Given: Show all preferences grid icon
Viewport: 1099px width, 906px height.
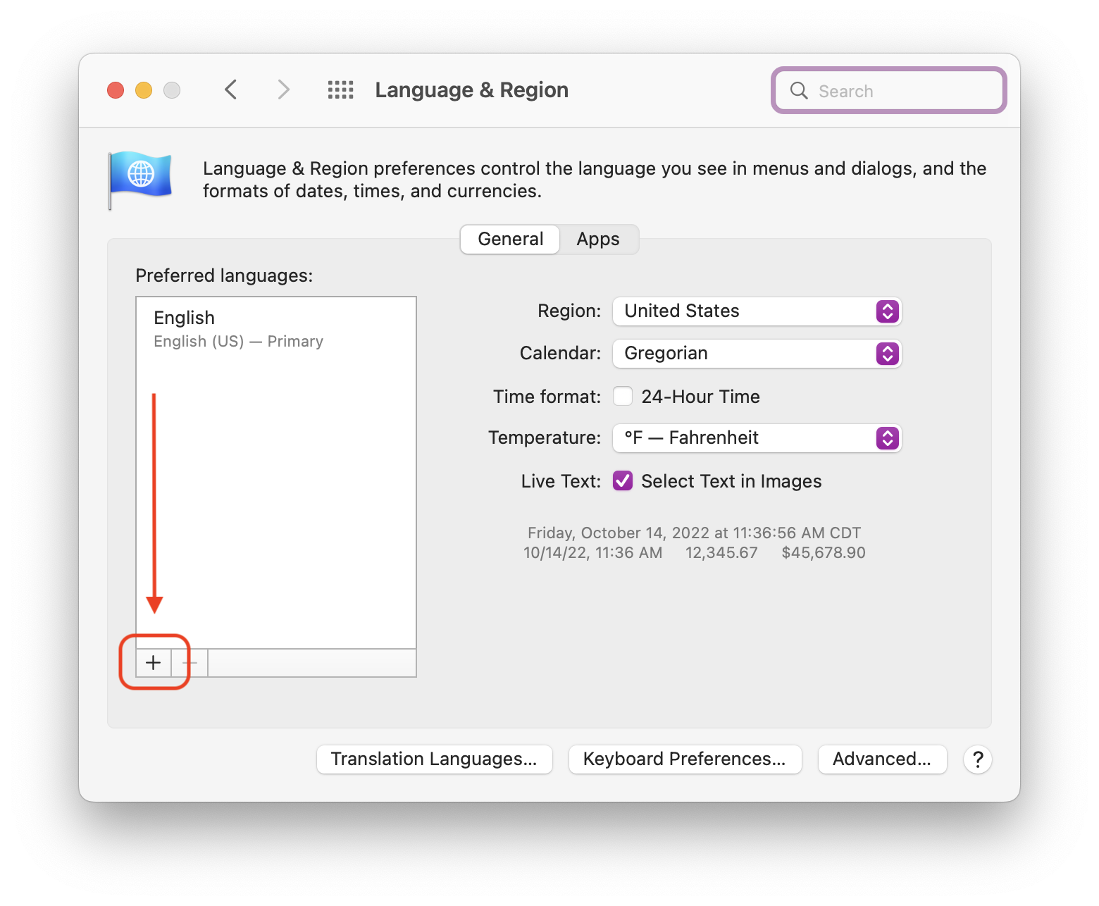Looking at the screenshot, I should click(x=341, y=89).
